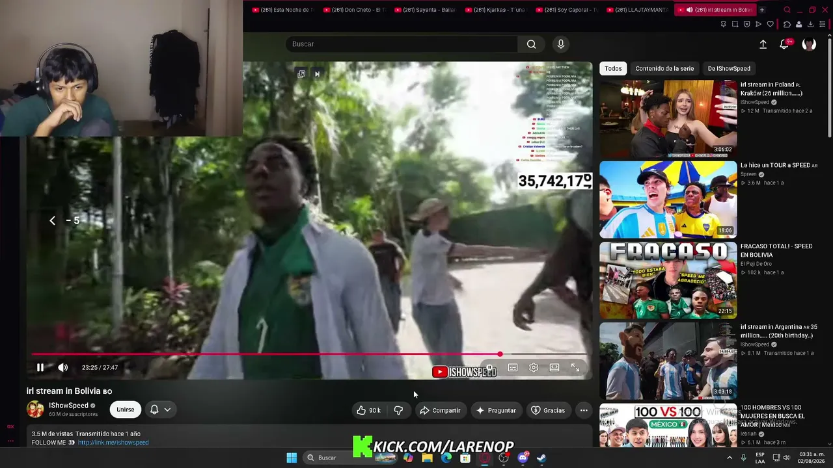Viewport: 833px width, 468px height.
Task: Select the Contenido de la serie chip
Action: 664,68
